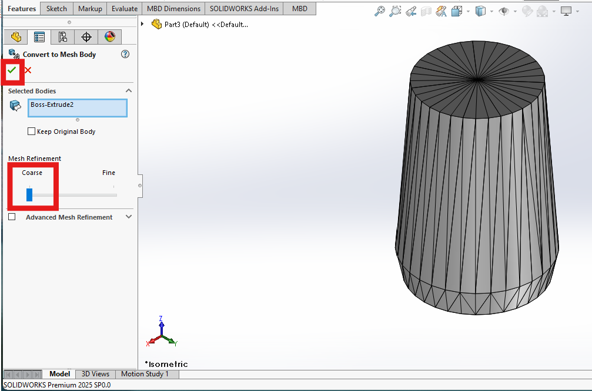Image resolution: width=592 pixels, height=391 pixels.
Task: Click the SOLIDWORKS Premium 2025 SP0.0 status text
Action: tap(57, 385)
